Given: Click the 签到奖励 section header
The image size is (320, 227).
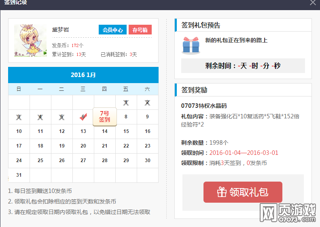Looking at the screenshot, I should click(194, 90).
